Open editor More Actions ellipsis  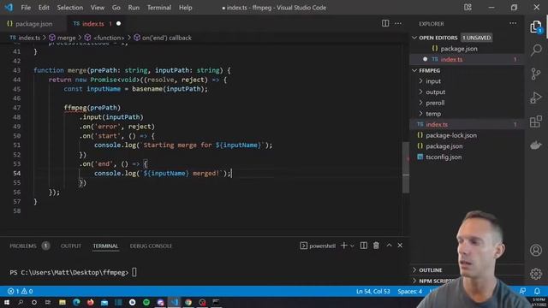[398, 23]
